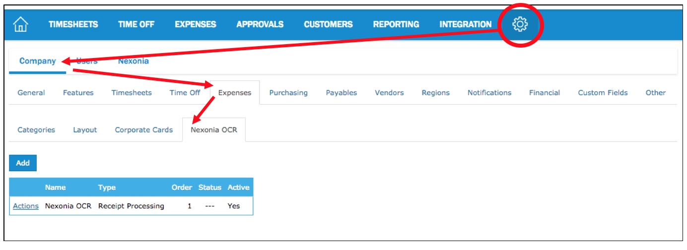The height and width of the screenshot is (250, 687).
Task: Select the Categories sub-tab
Action: click(x=36, y=130)
